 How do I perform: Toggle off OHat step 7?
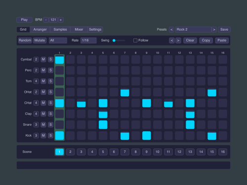(125, 92)
